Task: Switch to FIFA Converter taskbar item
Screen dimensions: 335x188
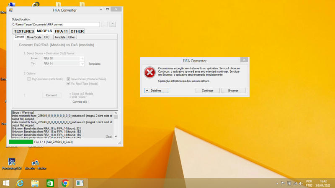Action: pyautogui.click(x=80, y=183)
